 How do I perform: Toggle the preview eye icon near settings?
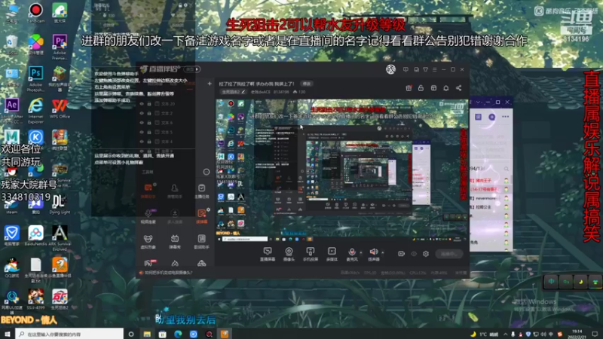(414, 254)
